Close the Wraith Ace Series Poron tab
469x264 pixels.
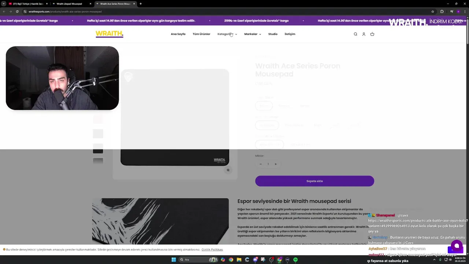coord(134,4)
